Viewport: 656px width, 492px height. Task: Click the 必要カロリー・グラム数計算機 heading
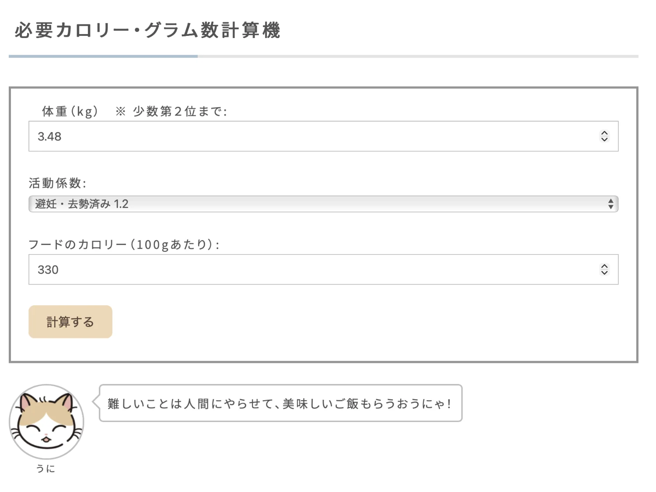click(x=147, y=31)
